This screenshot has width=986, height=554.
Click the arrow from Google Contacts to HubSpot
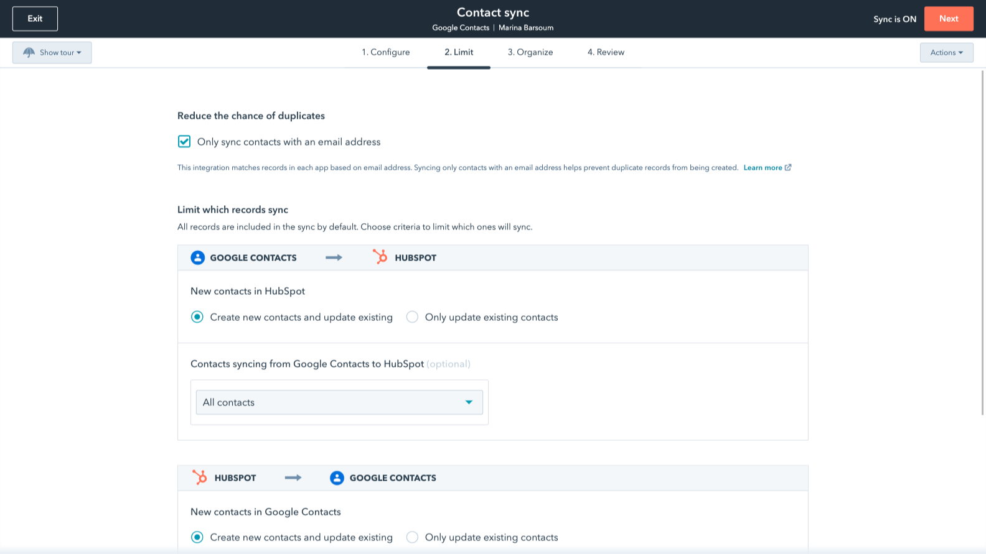point(334,257)
